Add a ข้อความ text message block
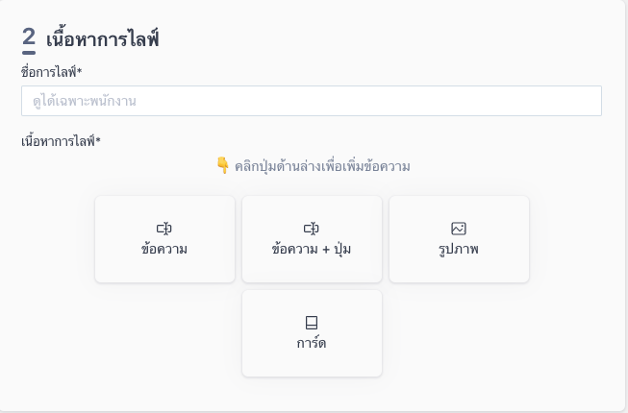 164,239
